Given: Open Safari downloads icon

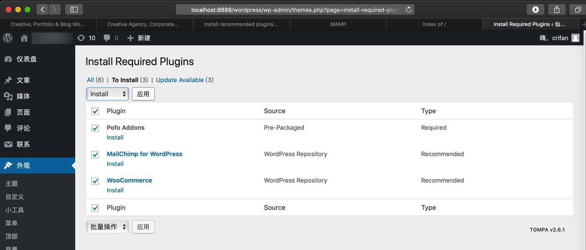Looking at the screenshot, I should click(535, 9).
